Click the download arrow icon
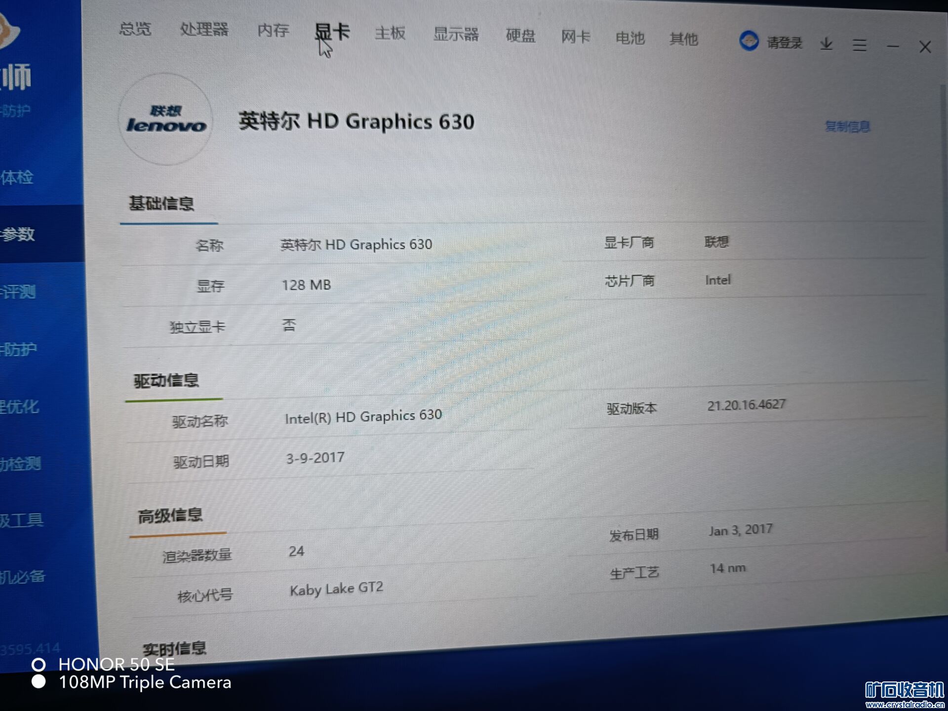This screenshot has width=948, height=711. (x=827, y=44)
